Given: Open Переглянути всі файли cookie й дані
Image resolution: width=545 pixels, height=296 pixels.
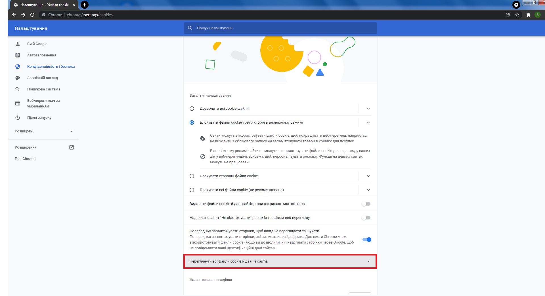Looking at the screenshot, I should tap(280, 261).
